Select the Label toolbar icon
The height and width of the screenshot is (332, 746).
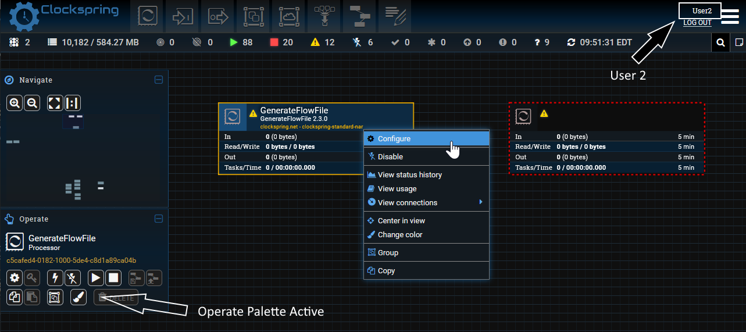coord(394,16)
